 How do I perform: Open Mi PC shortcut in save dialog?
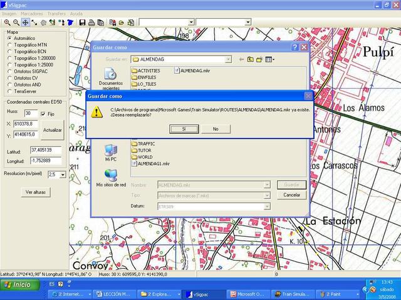pos(111,152)
